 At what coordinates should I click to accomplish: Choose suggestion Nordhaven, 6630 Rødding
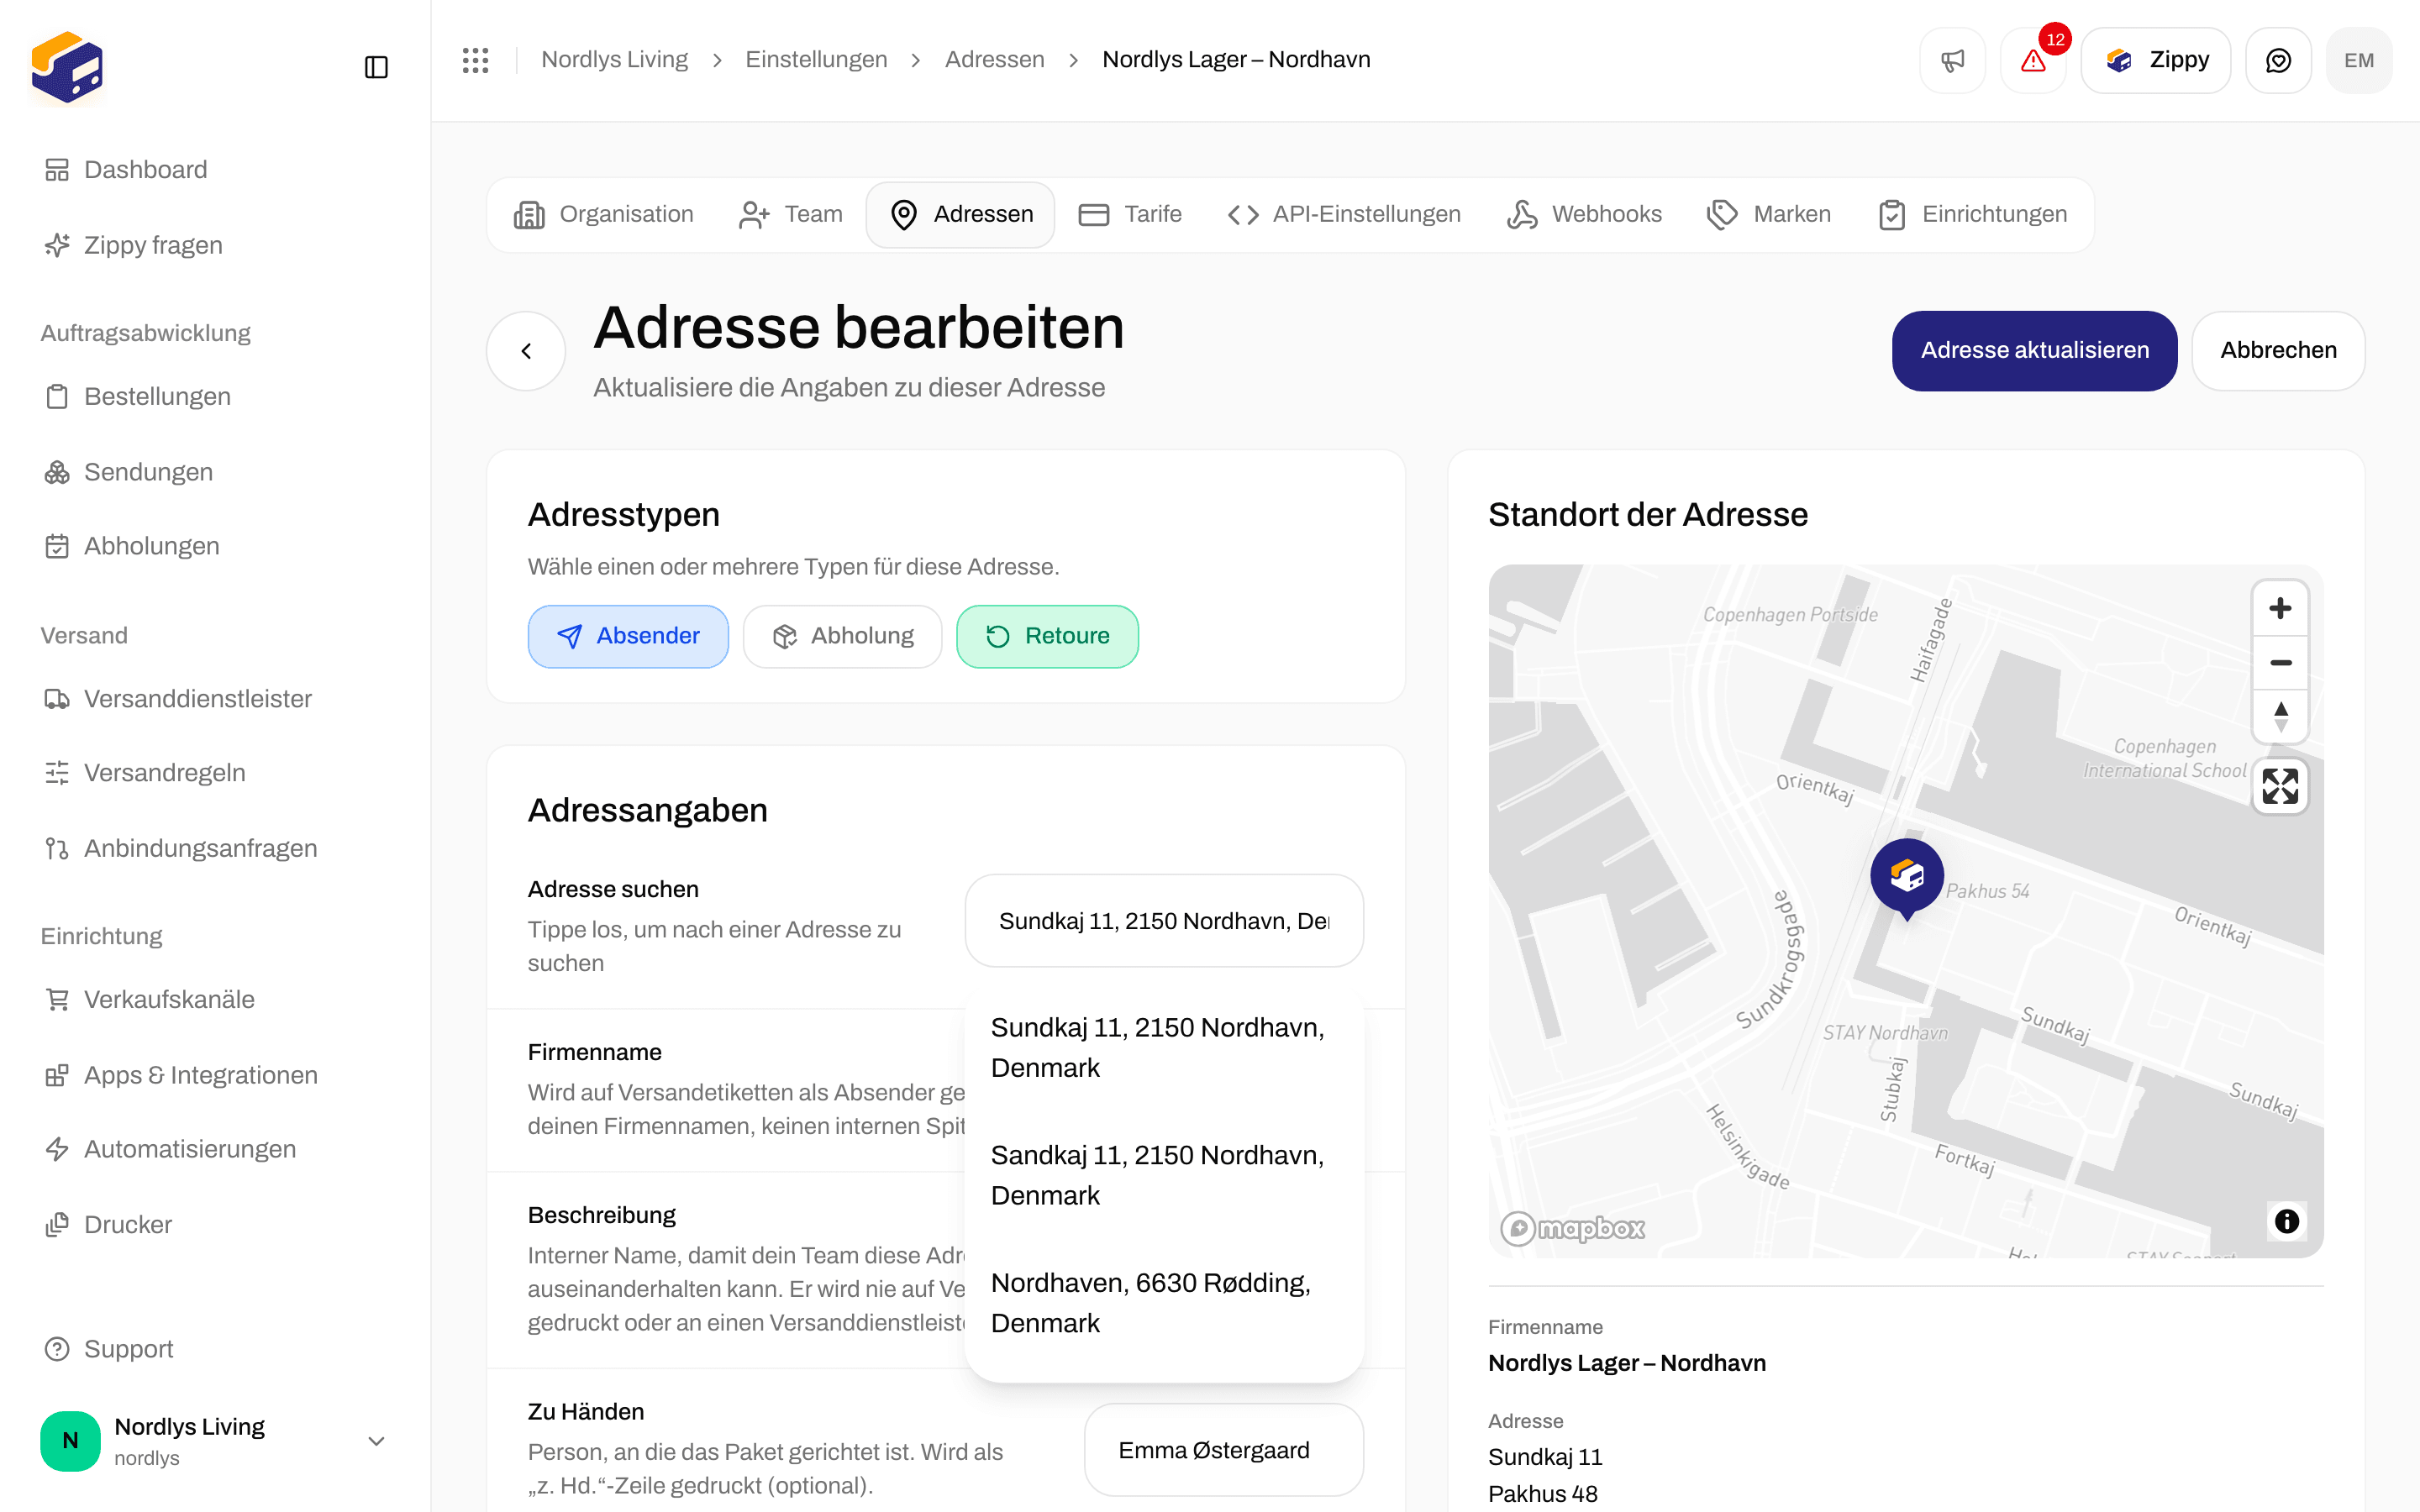1164,1302
